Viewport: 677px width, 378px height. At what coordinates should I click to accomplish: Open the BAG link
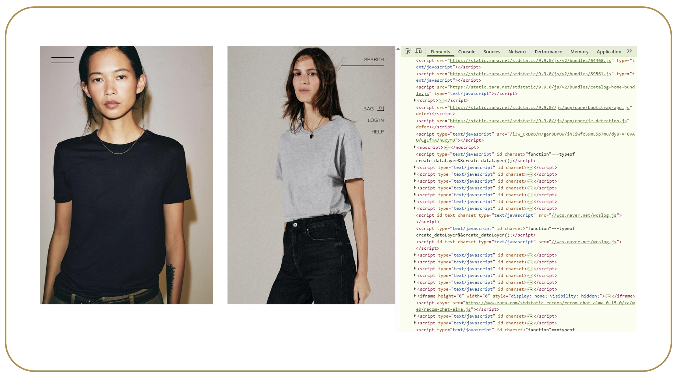368,109
